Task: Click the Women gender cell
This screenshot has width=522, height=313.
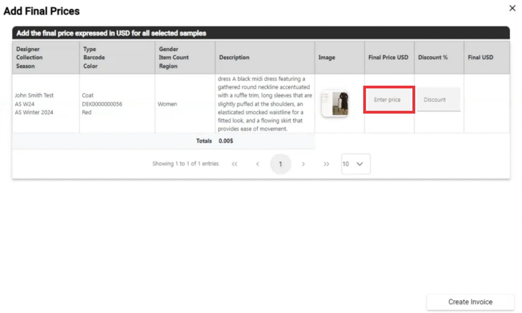Action: pyautogui.click(x=167, y=104)
